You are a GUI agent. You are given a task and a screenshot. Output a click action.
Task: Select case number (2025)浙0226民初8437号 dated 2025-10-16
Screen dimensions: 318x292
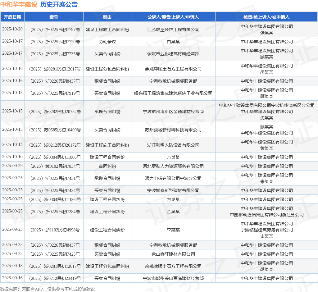[x=55, y=81]
